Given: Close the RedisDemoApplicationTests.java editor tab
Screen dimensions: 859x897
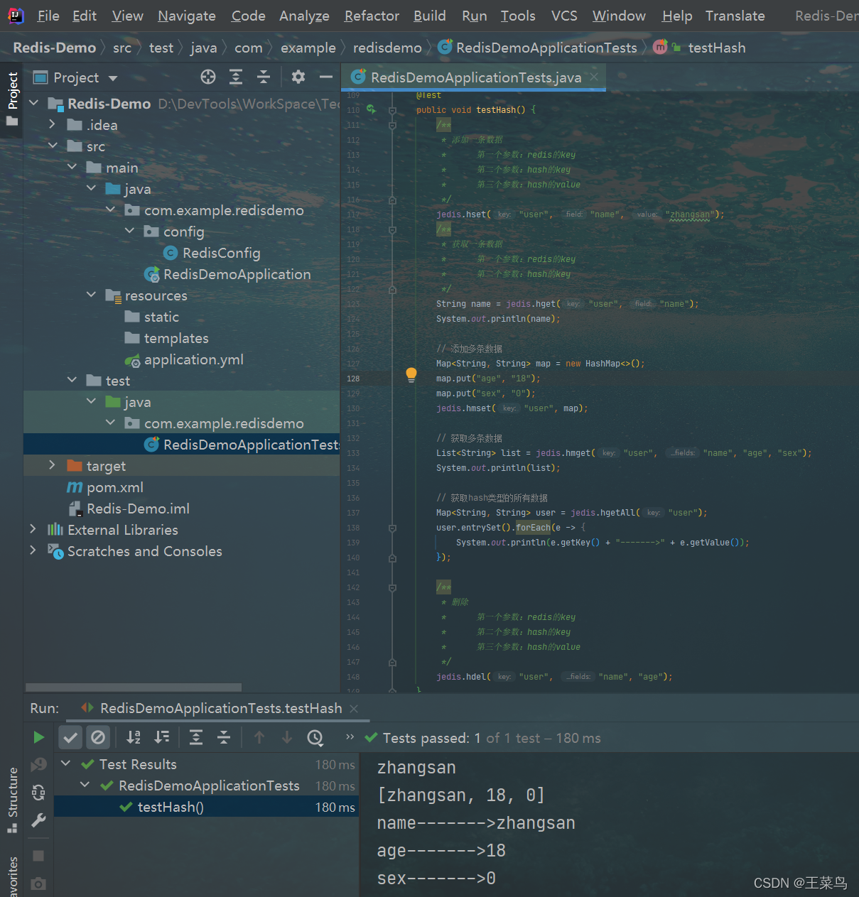Looking at the screenshot, I should pos(594,77).
